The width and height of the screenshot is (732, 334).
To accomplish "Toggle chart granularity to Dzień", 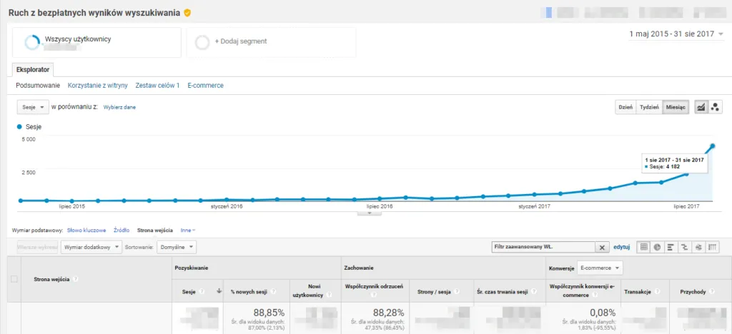I will tap(625, 107).
